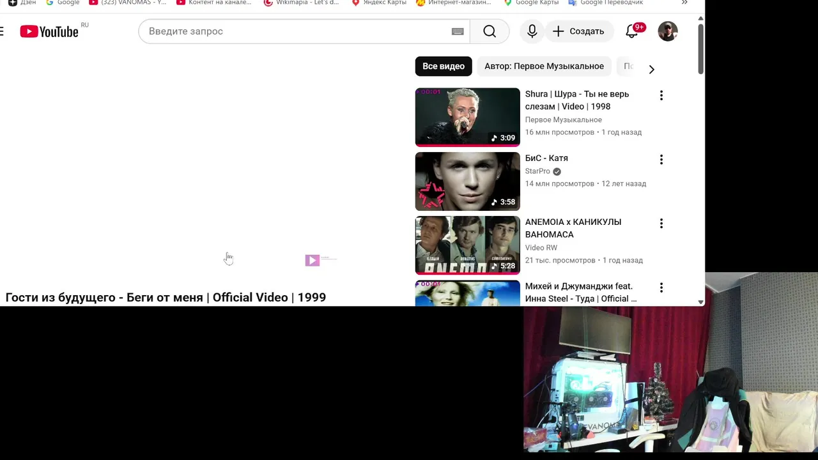Screen dimensions: 818x460
Task: Open video title БиС - Катя
Action: pyautogui.click(x=546, y=158)
